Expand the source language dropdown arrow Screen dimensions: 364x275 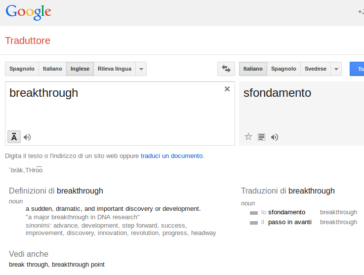(x=141, y=69)
